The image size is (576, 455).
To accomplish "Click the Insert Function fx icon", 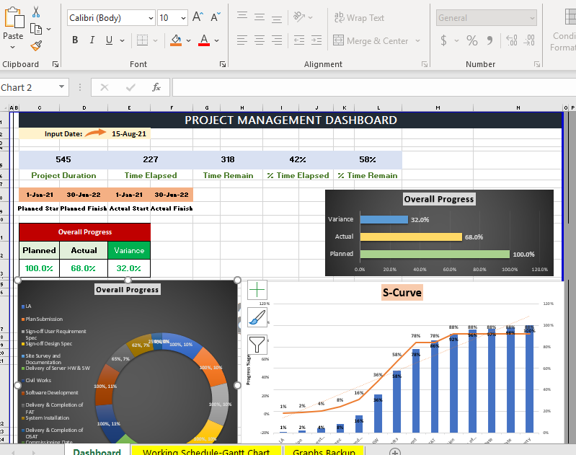I will [x=156, y=87].
